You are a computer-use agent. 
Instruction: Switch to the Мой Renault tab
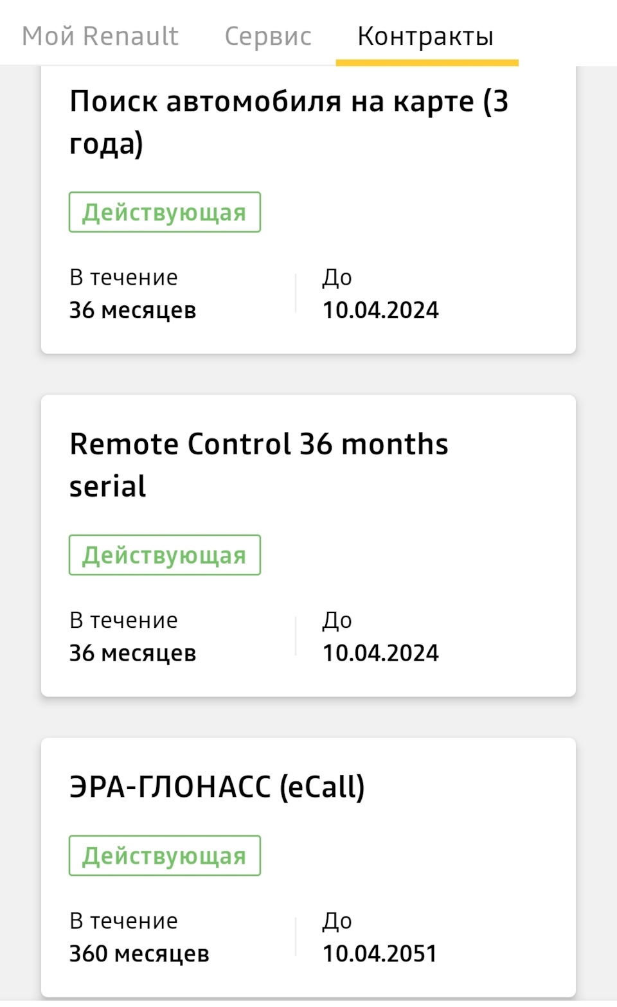pyautogui.click(x=100, y=36)
